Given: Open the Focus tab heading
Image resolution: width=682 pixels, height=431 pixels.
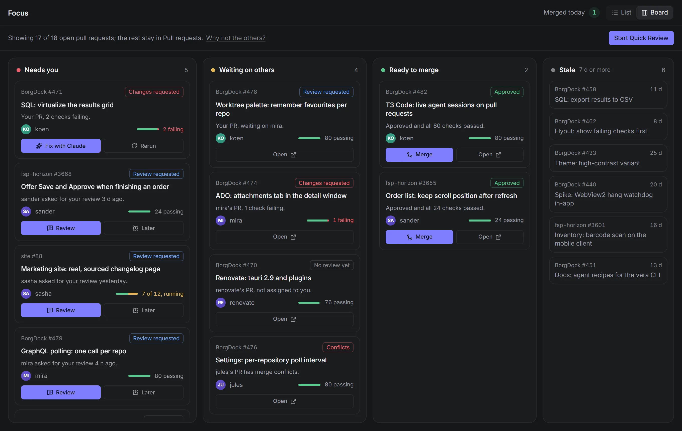Looking at the screenshot, I should (18, 13).
